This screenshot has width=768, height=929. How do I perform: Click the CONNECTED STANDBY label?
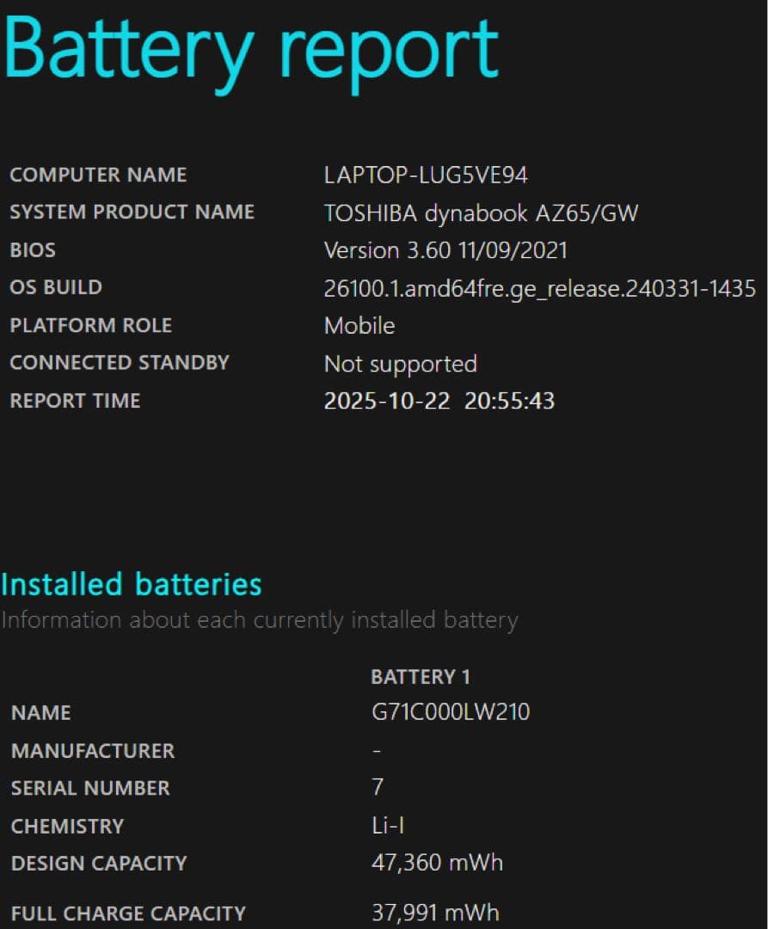click(120, 363)
